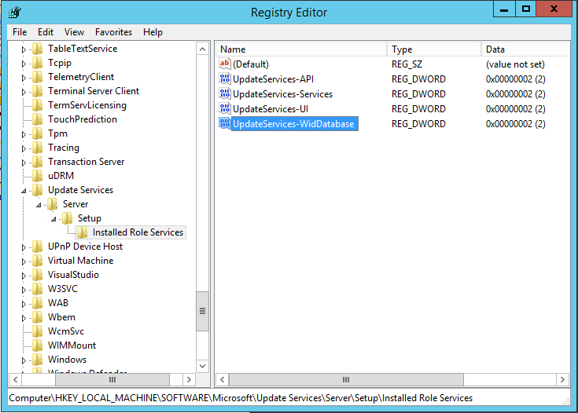Click the TermServLicensing folder icon

click(37, 105)
